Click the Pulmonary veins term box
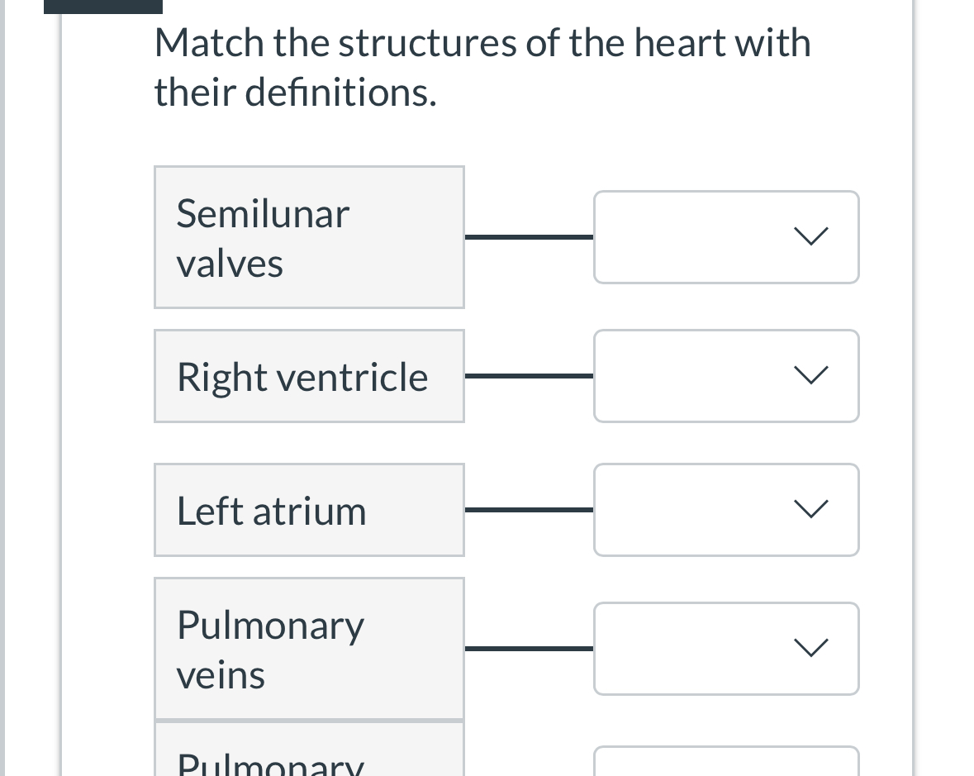This screenshot has height=776, width=974. 309,649
